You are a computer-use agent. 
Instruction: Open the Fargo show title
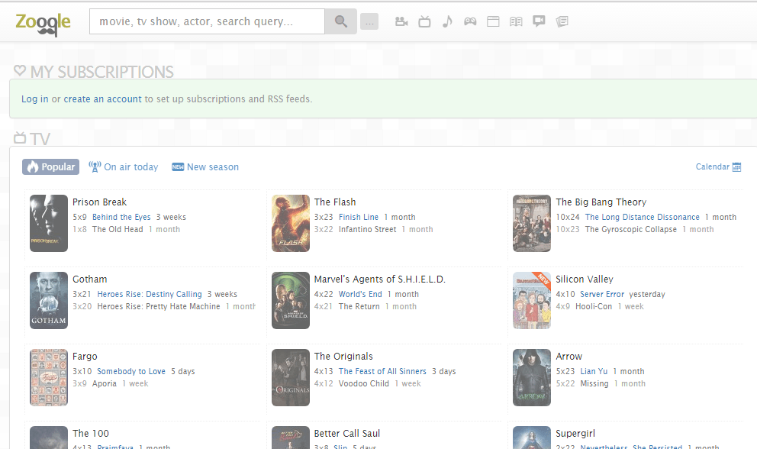click(x=85, y=356)
